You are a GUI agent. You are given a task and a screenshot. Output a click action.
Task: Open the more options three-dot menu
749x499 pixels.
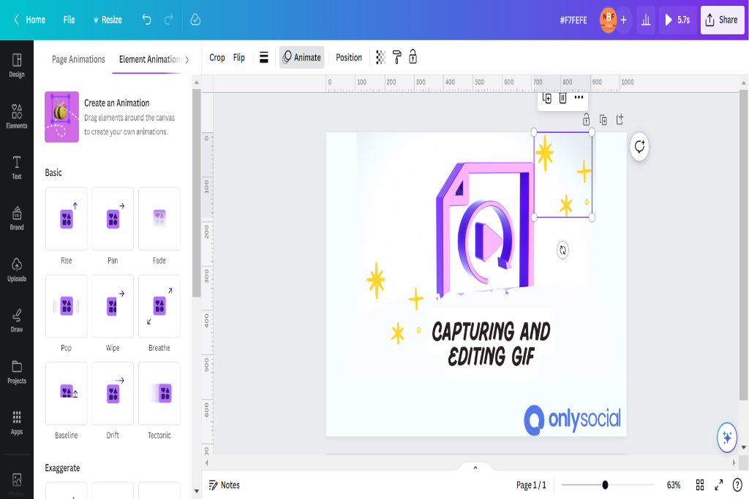[x=579, y=97]
